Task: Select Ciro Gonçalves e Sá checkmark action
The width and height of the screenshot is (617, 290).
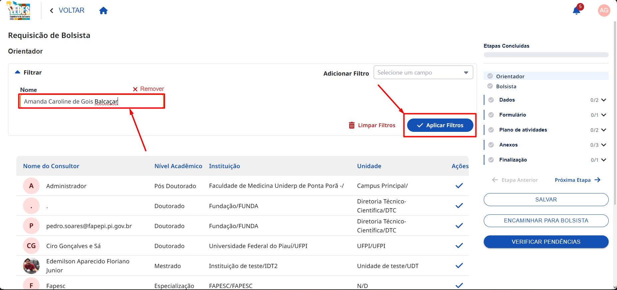Action: (x=459, y=246)
